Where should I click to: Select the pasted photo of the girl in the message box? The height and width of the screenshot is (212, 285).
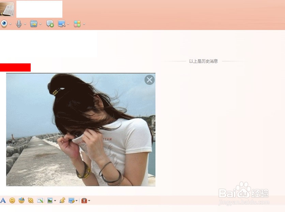tap(81, 130)
